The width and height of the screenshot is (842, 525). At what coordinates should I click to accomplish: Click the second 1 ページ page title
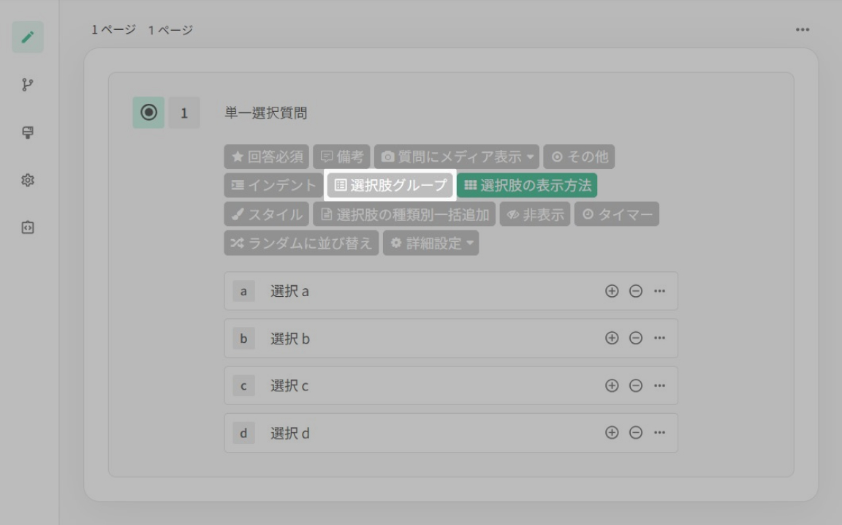[170, 30]
